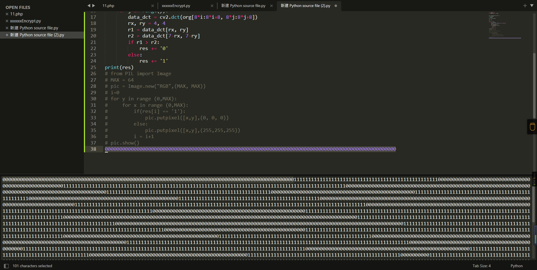Select 新建 Python source file.py in sidebar
The width and height of the screenshot is (537, 270).
[x=34, y=28]
